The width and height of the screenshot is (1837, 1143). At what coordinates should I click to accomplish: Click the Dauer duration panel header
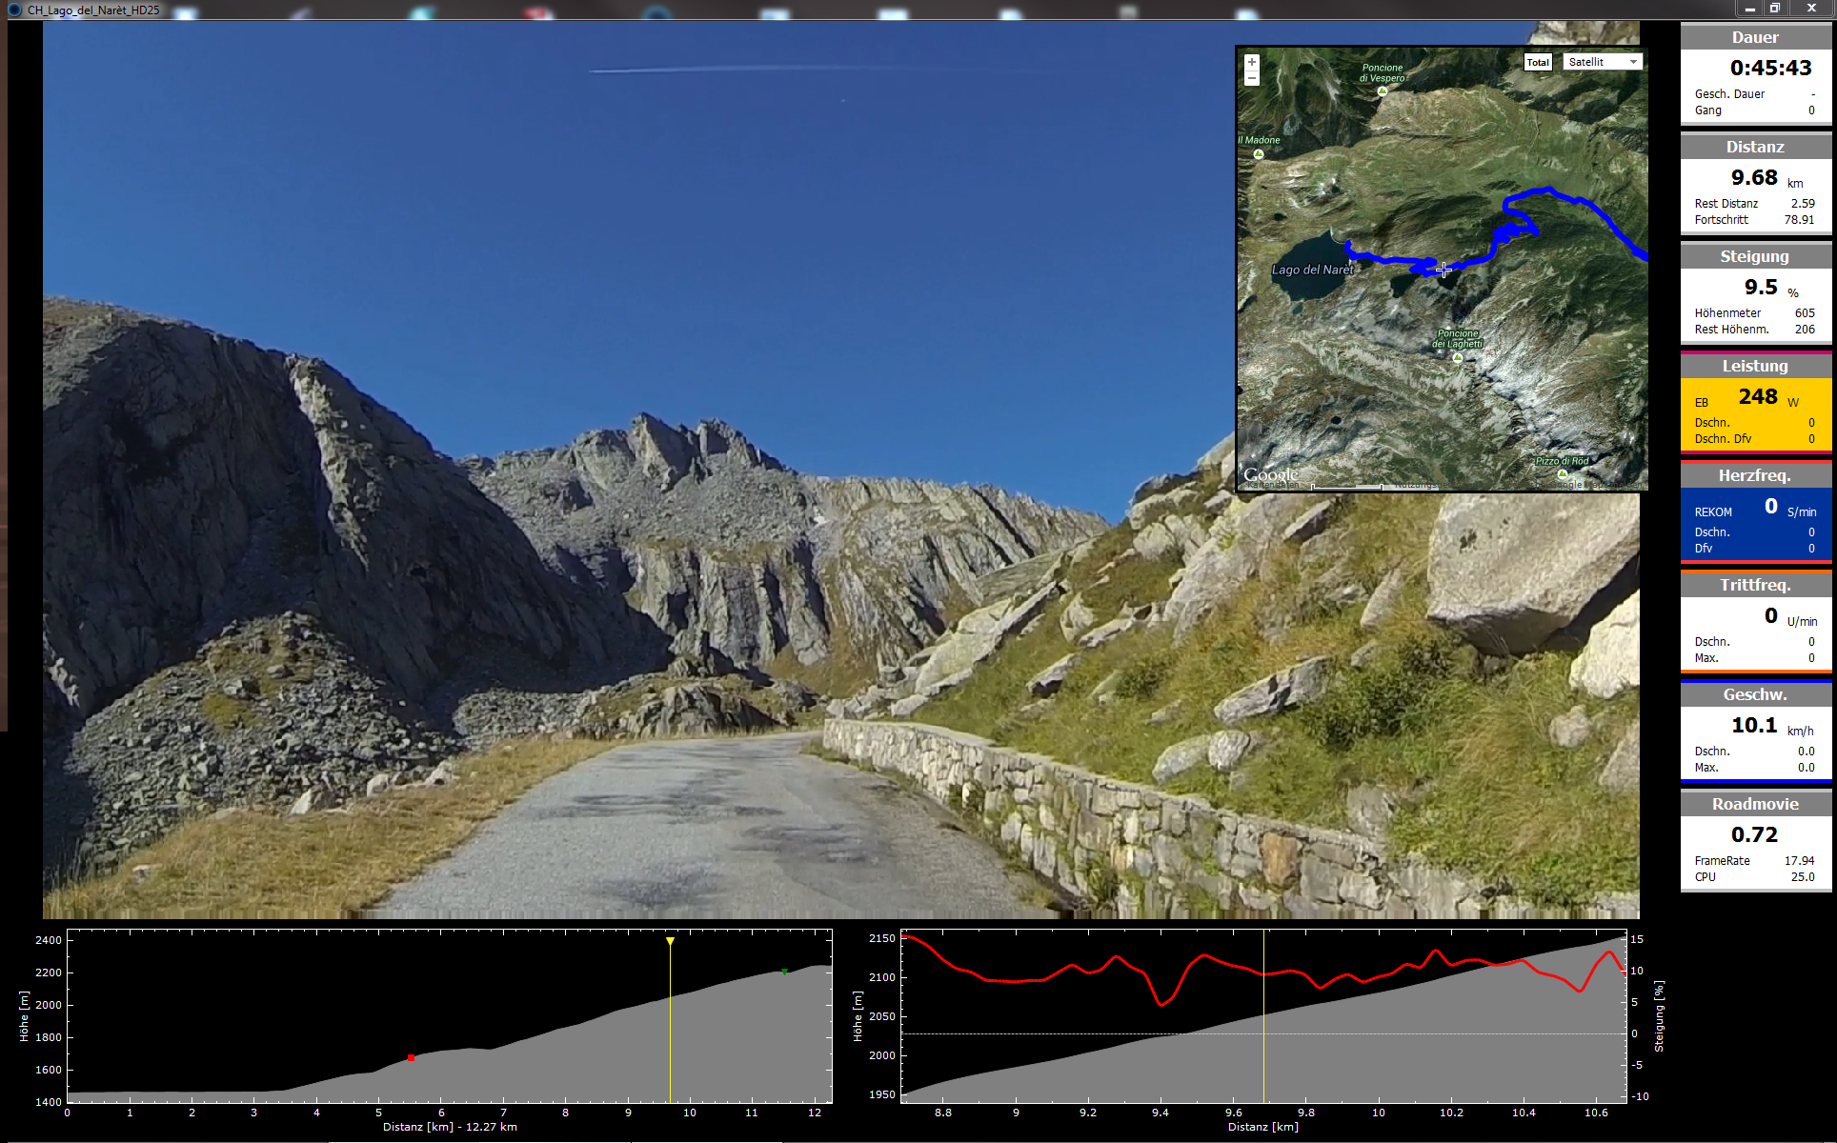[x=1755, y=37]
